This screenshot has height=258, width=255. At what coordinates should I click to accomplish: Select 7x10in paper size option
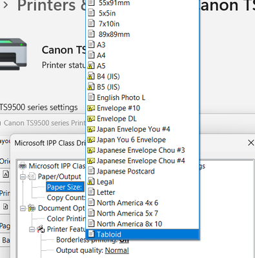click(142, 24)
